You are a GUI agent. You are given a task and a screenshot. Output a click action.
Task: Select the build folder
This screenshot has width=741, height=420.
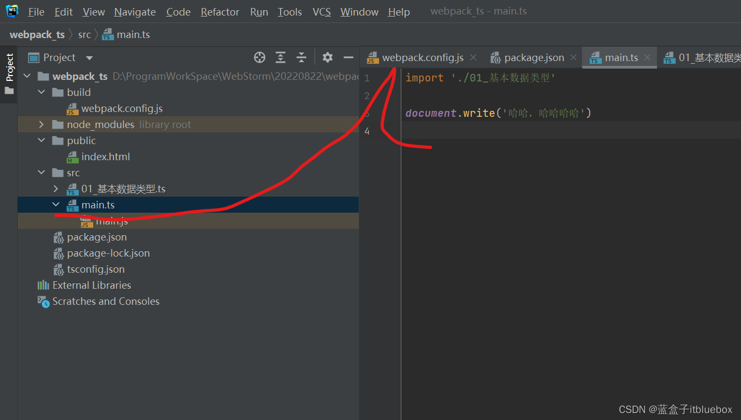pos(188,92)
